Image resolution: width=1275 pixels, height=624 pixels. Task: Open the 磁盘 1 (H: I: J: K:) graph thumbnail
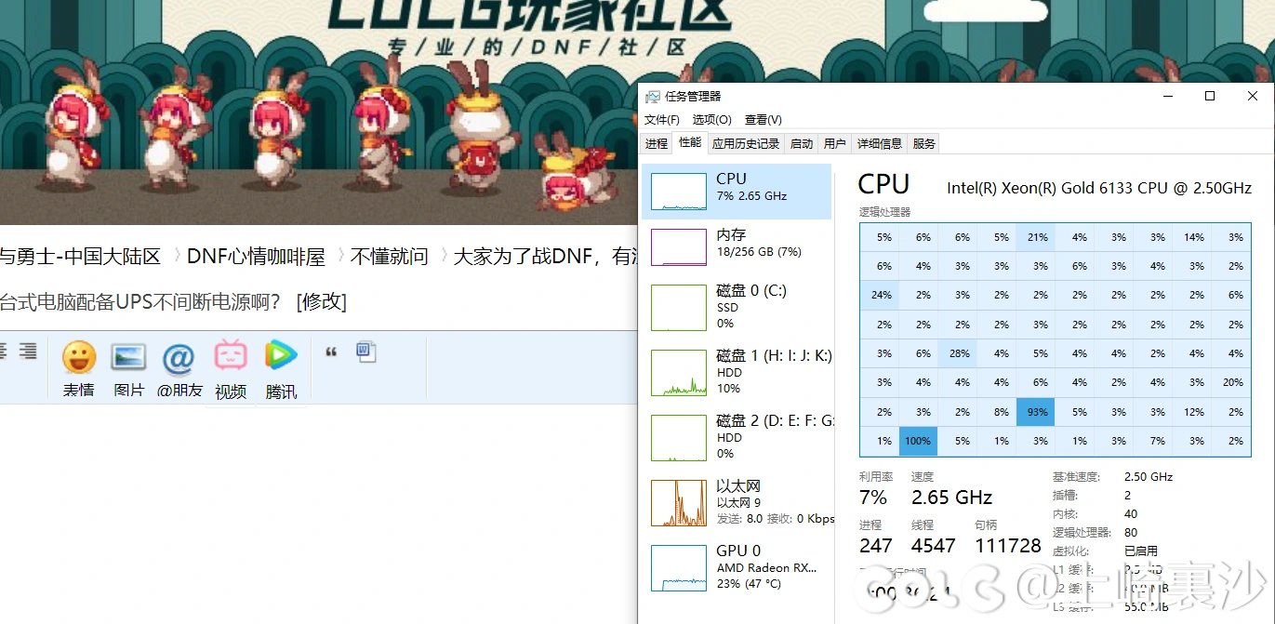(x=679, y=372)
